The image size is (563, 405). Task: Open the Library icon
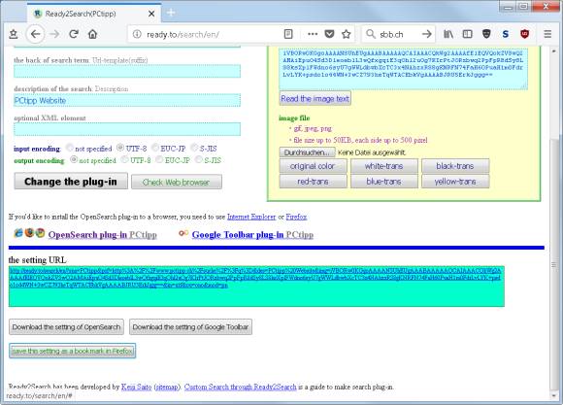pyautogui.click(x=448, y=34)
